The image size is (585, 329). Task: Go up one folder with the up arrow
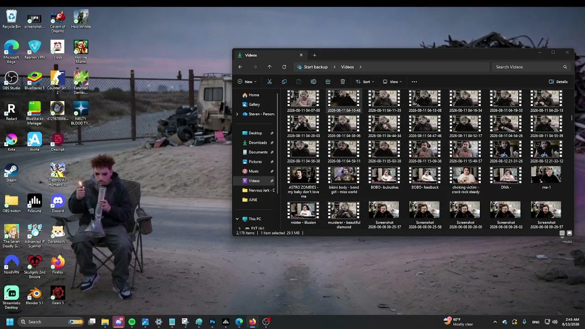[270, 67]
